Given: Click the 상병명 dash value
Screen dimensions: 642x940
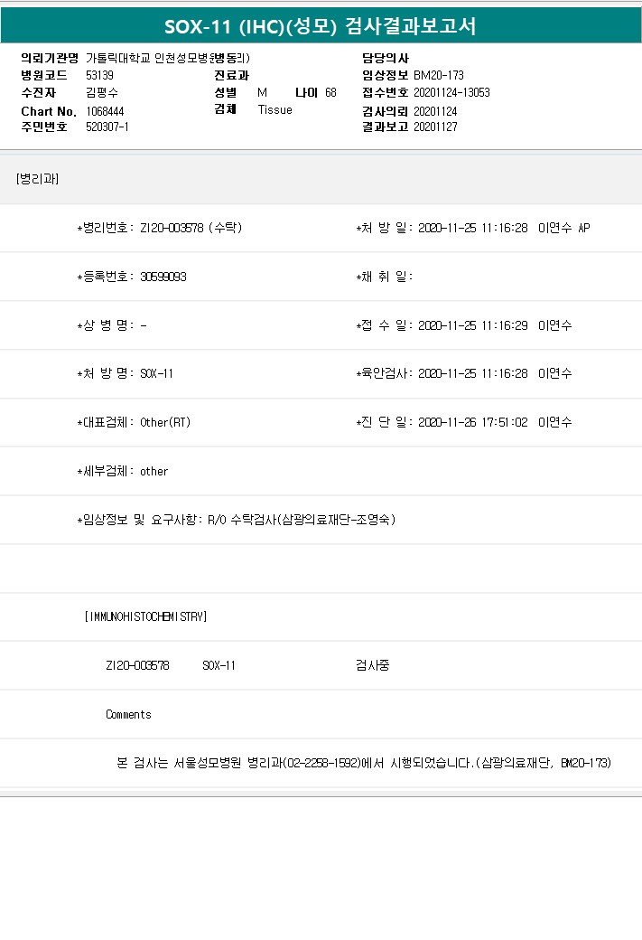Looking at the screenshot, I should [144, 325].
